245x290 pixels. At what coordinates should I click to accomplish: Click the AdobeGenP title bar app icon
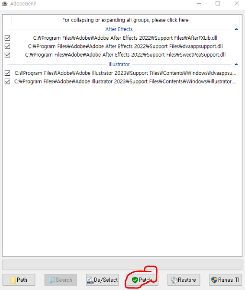(x=5, y=3)
